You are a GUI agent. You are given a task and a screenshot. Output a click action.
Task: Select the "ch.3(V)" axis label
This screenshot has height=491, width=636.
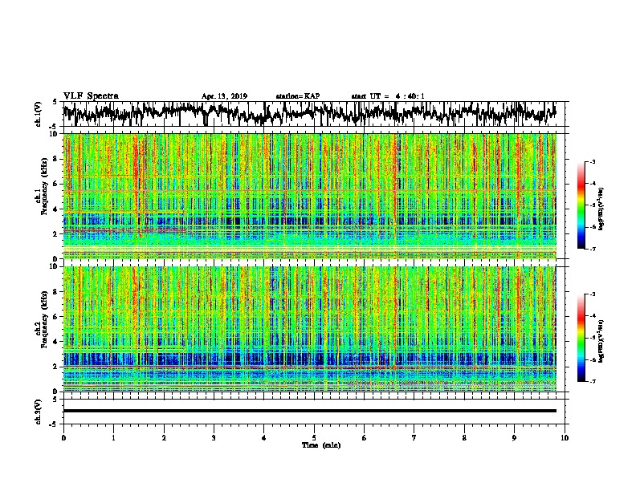39,412
